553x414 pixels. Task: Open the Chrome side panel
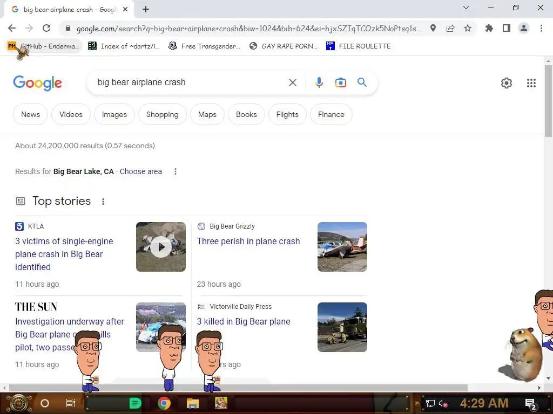(507, 28)
